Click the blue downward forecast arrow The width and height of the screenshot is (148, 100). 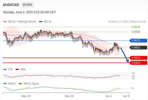pos(125,55)
